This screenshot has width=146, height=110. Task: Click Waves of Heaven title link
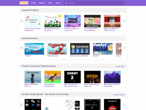tap(31, 84)
